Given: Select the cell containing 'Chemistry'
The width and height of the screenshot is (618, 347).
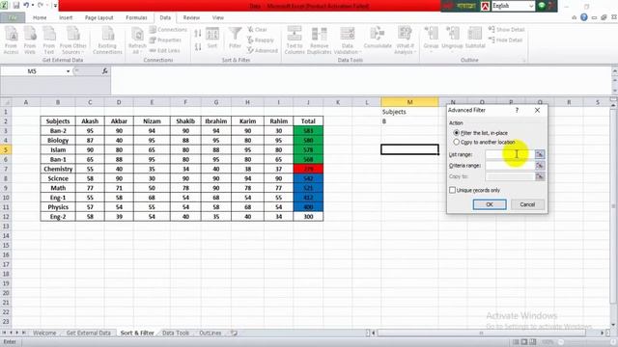Looking at the screenshot, I should 58,169.
